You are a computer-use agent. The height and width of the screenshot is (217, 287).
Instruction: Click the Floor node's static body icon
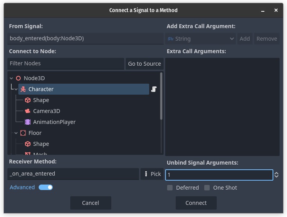point(23,133)
